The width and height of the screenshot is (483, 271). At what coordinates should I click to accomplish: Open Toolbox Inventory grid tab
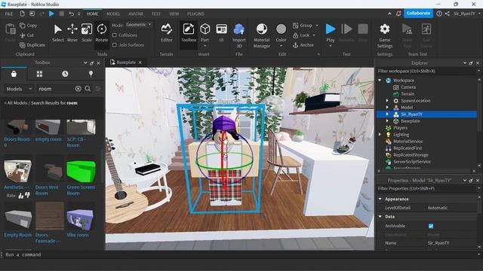(39, 74)
